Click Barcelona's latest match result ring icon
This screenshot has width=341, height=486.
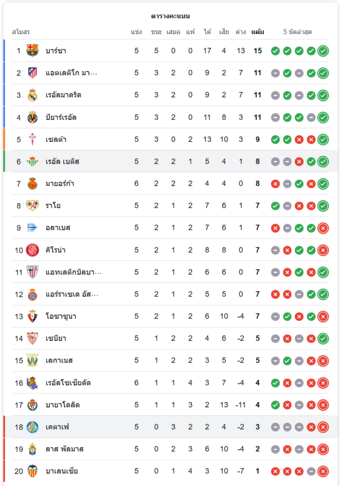tap(323, 51)
